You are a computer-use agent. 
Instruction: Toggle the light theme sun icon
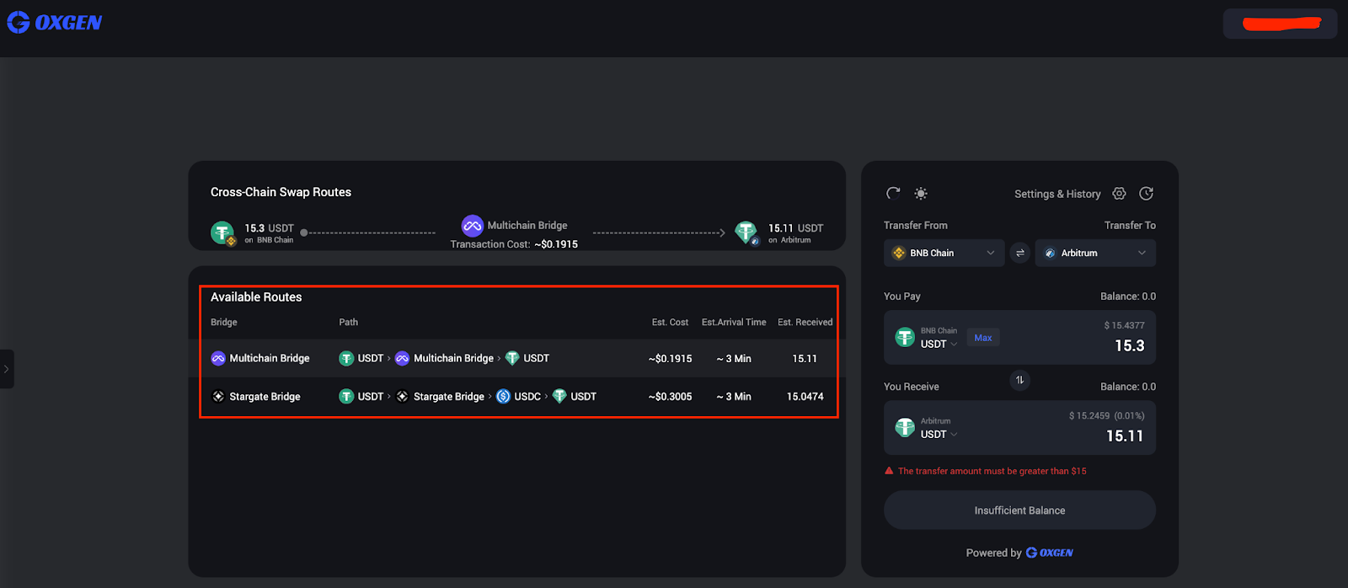pos(921,194)
